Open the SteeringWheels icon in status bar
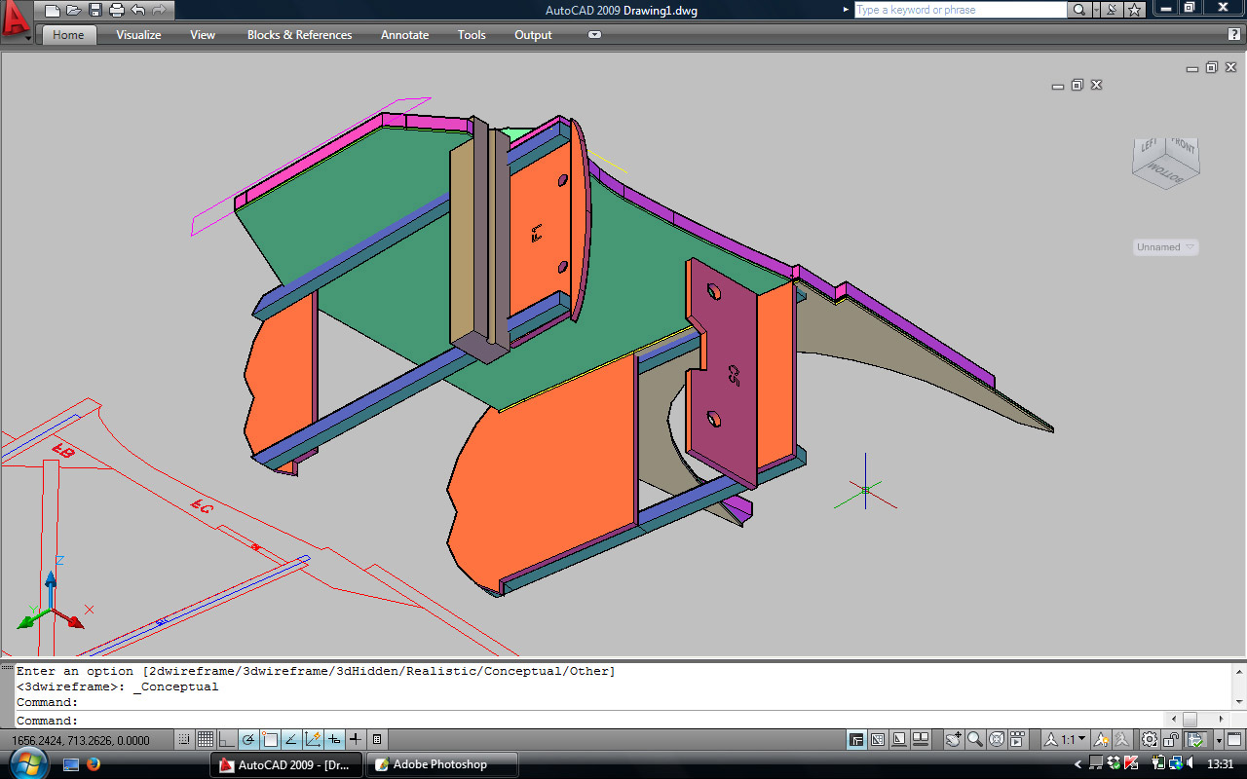Viewport: 1247px width, 779px height. pyautogui.click(x=997, y=739)
